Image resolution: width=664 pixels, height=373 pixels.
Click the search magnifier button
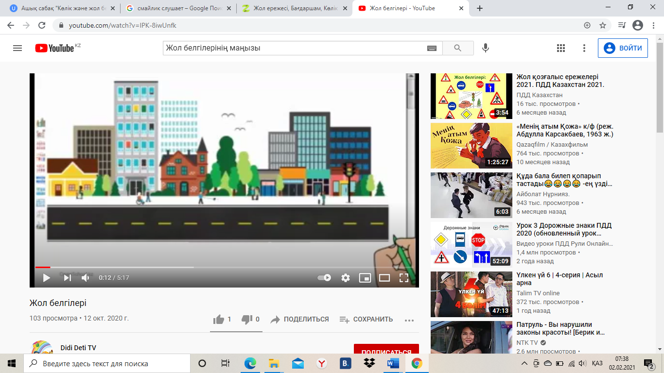click(457, 48)
